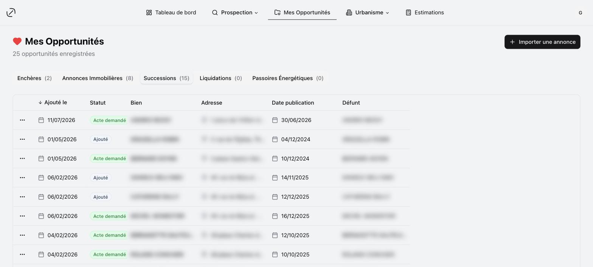Switch to Annonces Immobilières (8) tab

[x=98, y=78]
